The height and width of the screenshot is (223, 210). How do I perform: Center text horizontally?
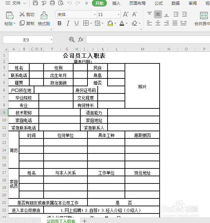pos(158,23)
